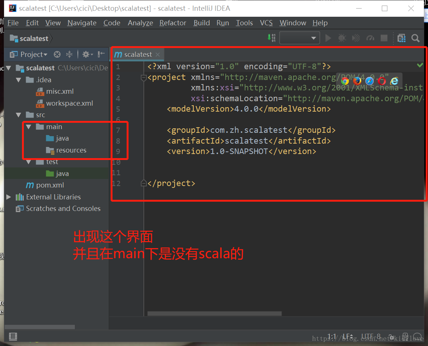
Task: Open the run configuration dropdown
Action: (x=299, y=38)
